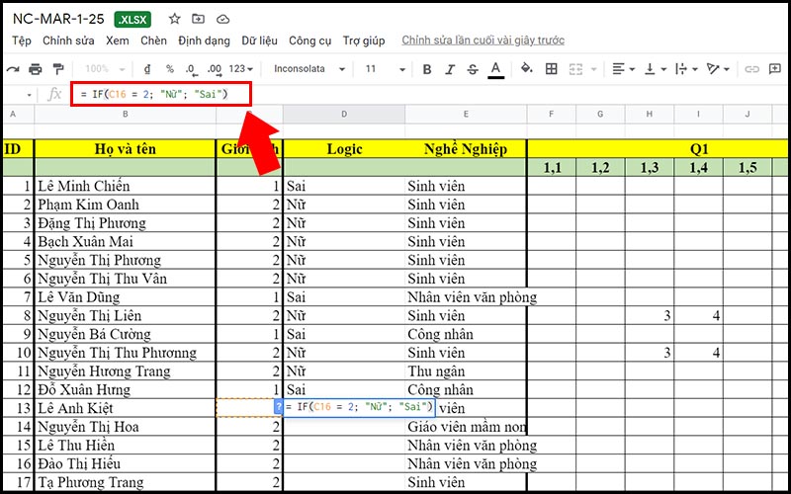Open the Inconsolata font dropdown

point(309,69)
